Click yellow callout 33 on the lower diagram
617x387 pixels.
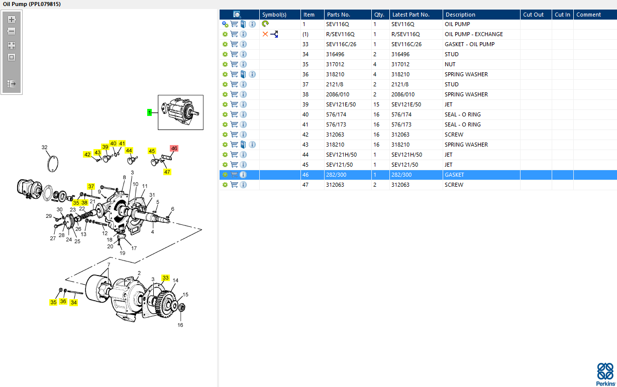165,278
